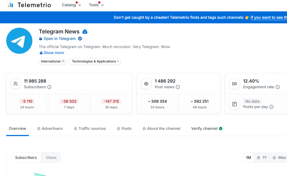The width and height of the screenshot is (287, 176).
Task: Open the About the channel tab
Action: pos(161,129)
